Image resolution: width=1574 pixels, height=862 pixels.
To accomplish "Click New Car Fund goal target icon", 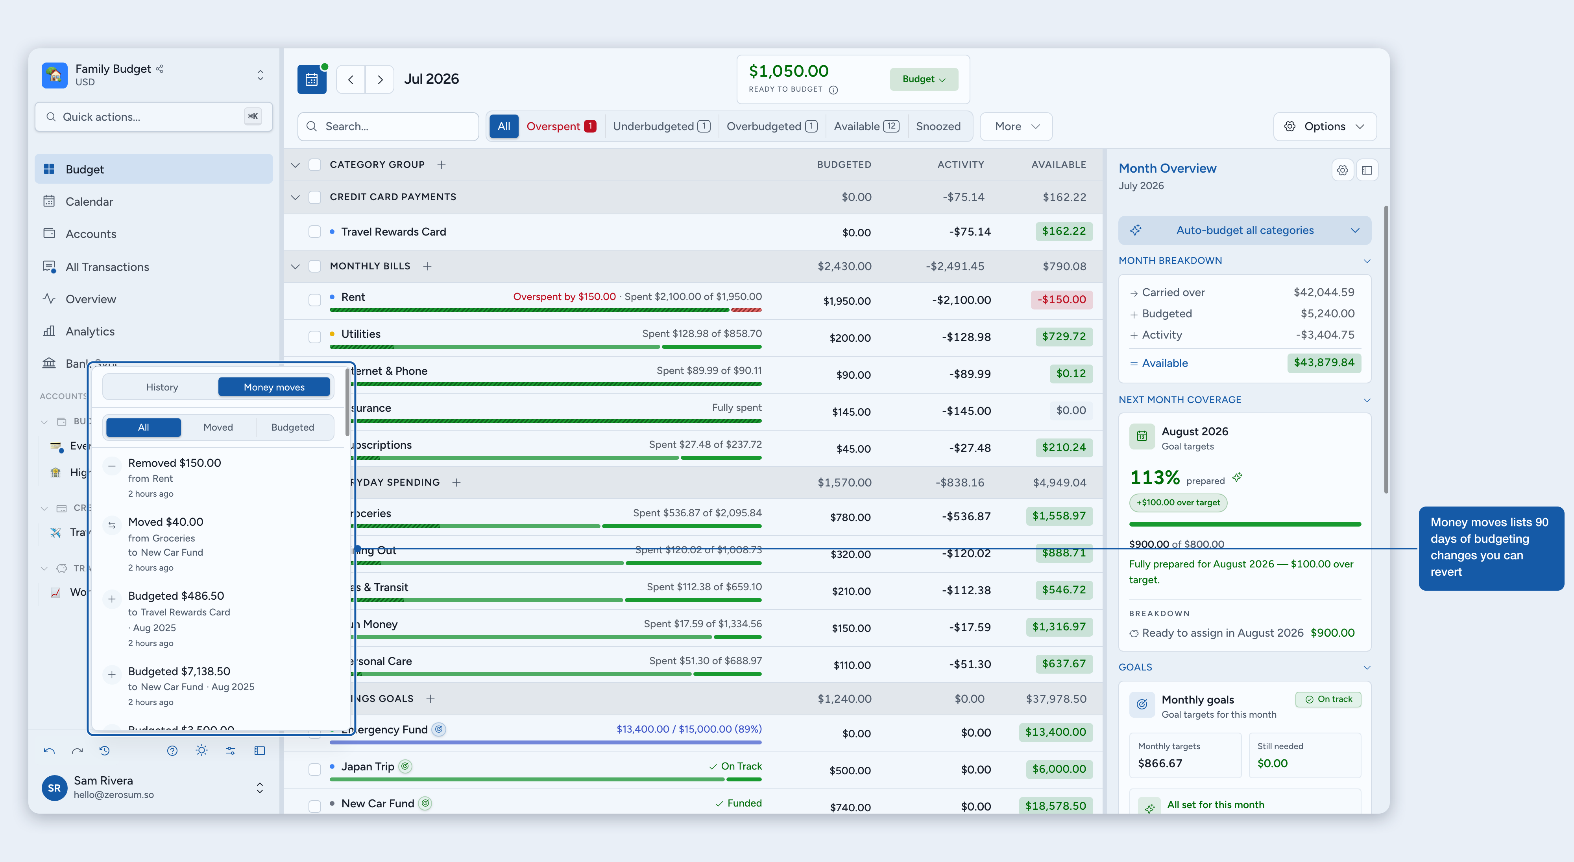I will [x=425, y=803].
